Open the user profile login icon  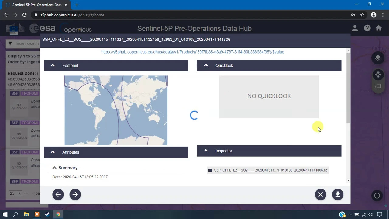pos(355,28)
